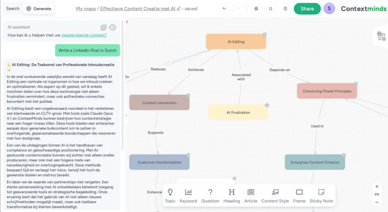This screenshot has height=212, width=388.
Task: Add a Question node from toolbar
Action: (x=210, y=195)
